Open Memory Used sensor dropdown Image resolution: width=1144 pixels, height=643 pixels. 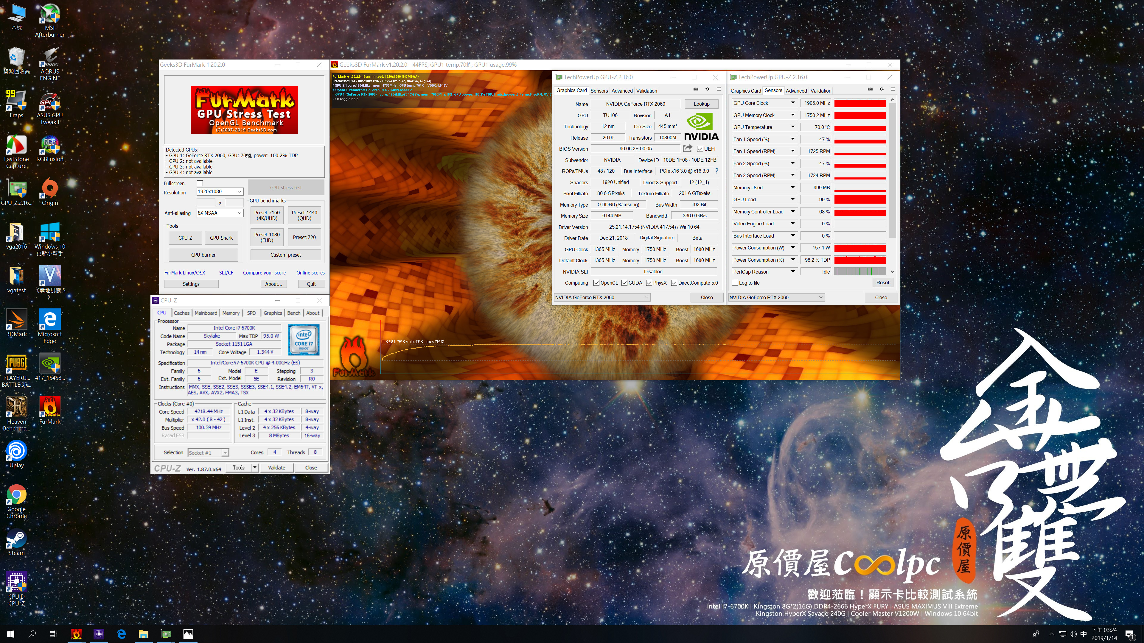[793, 187]
